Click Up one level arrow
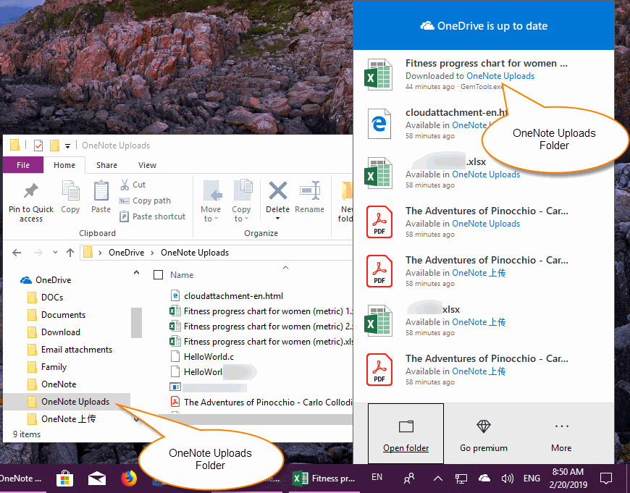The image size is (630, 493). click(x=70, y=253)
